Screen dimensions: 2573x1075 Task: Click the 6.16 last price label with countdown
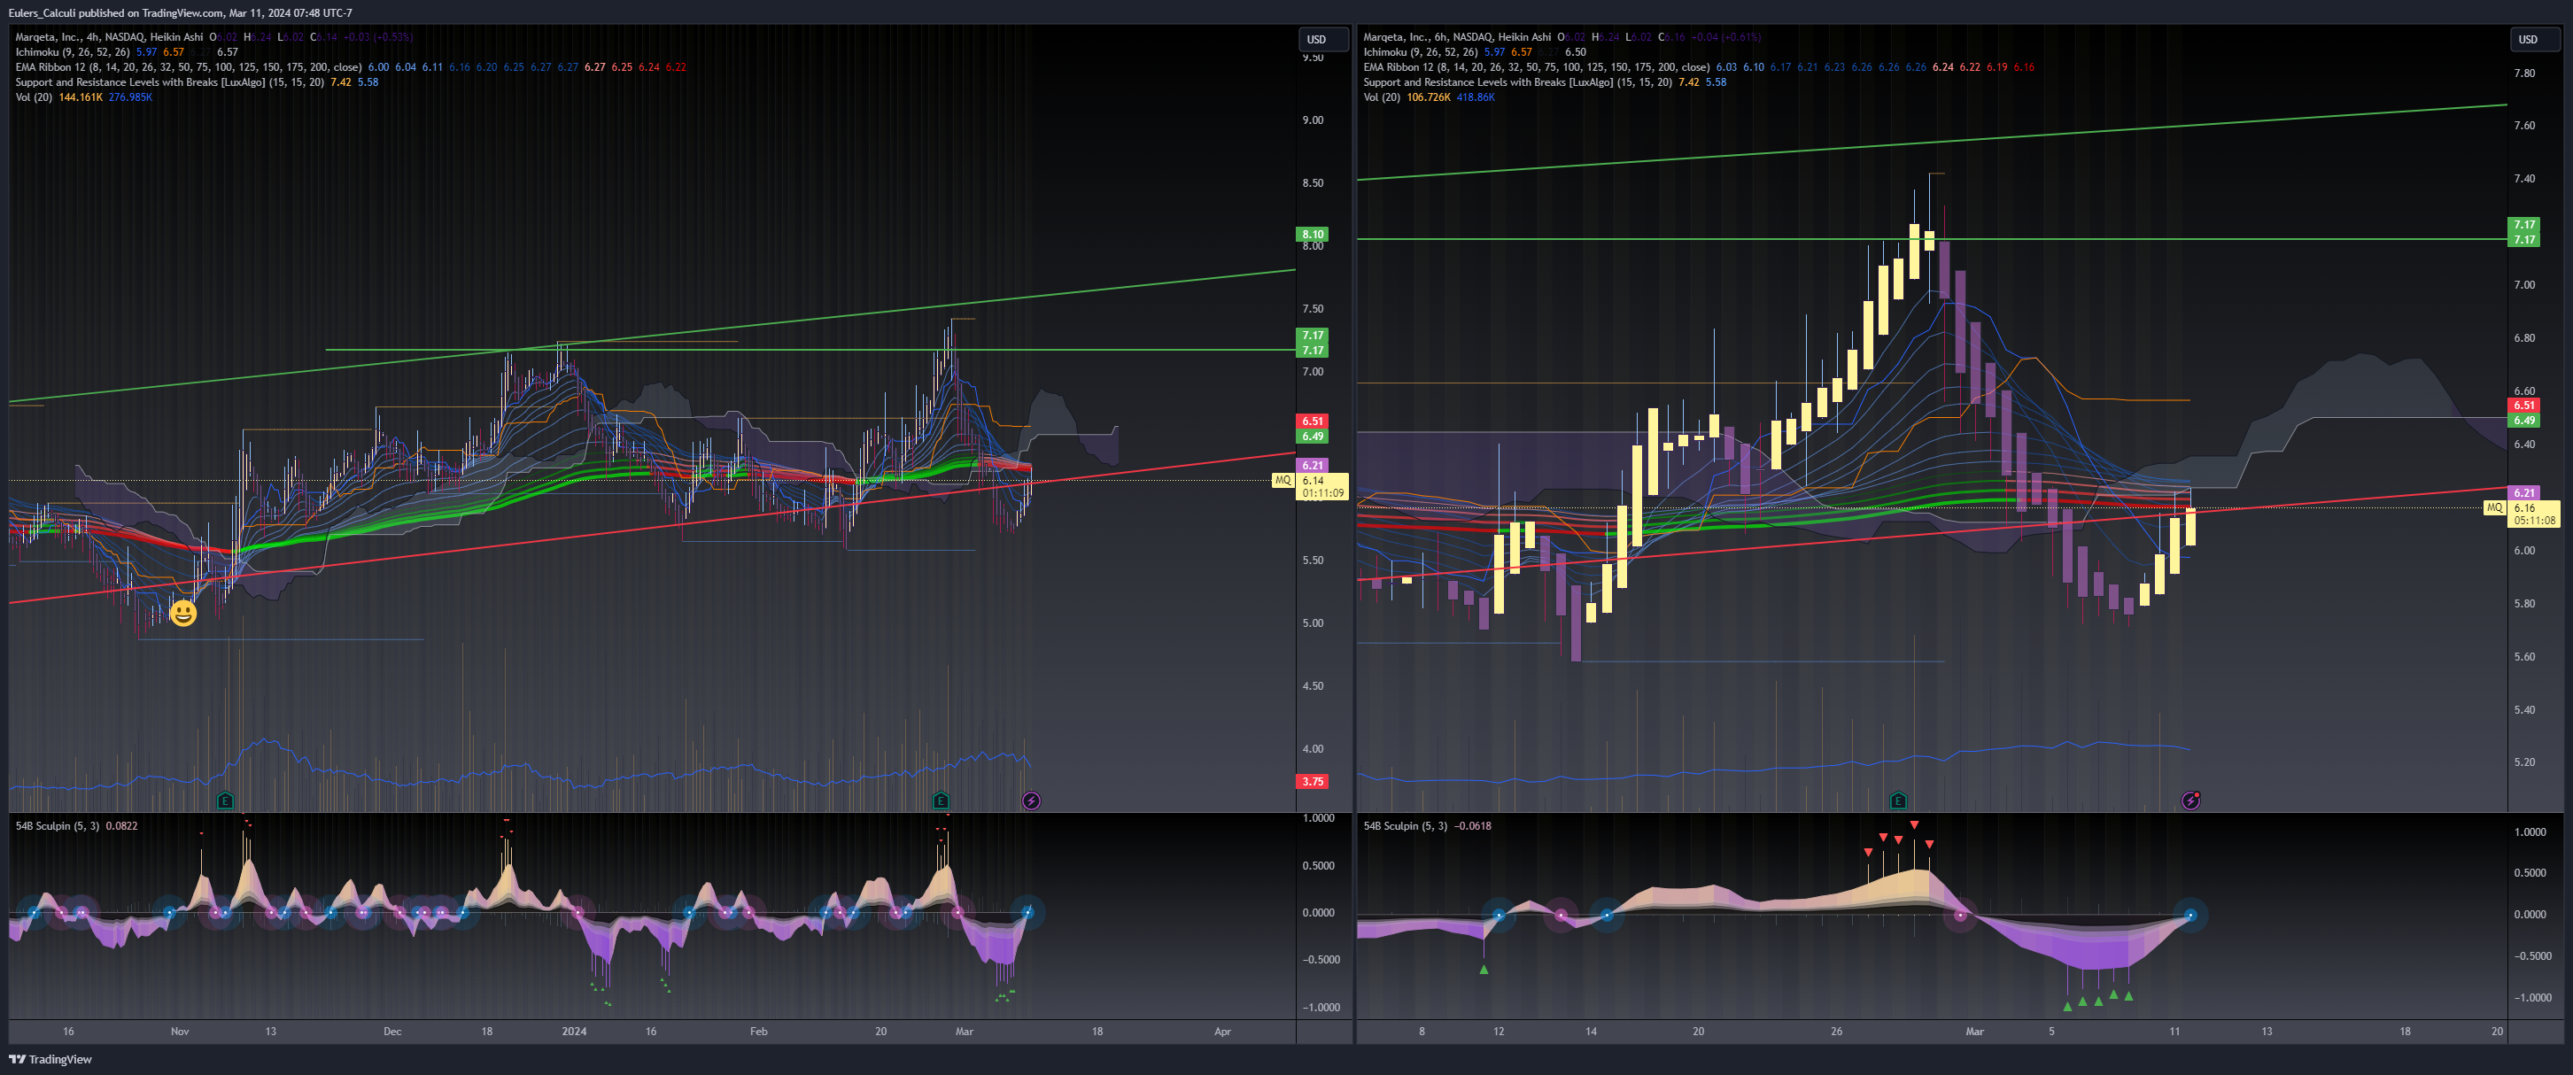[2534, 514]
